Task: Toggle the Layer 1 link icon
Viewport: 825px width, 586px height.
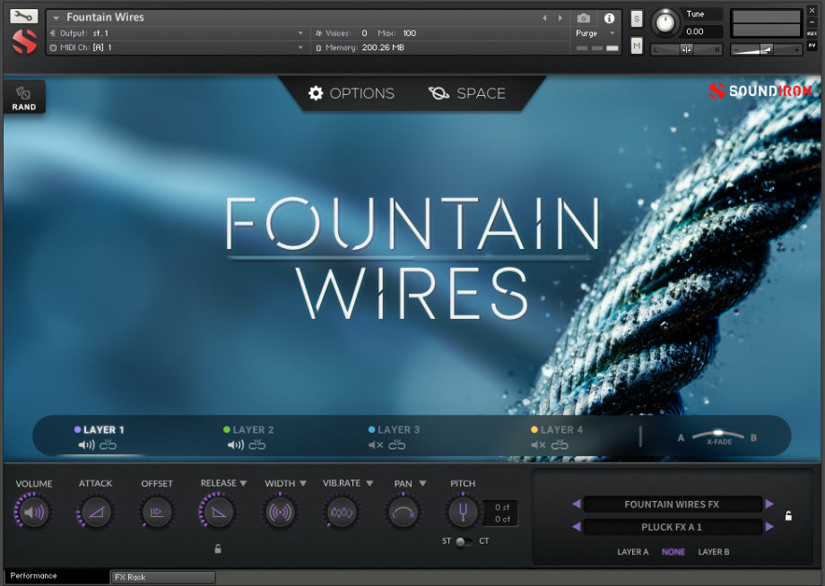Action: (108, 445)
